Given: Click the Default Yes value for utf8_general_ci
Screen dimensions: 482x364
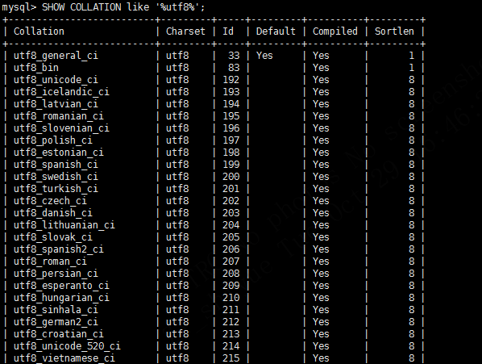Looking at the screenshot, I should coord(264,56).
